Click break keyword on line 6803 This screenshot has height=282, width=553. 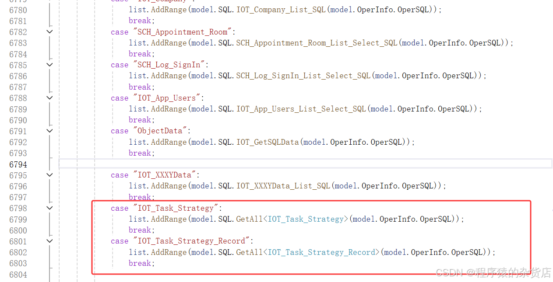(x=140, y=263)
